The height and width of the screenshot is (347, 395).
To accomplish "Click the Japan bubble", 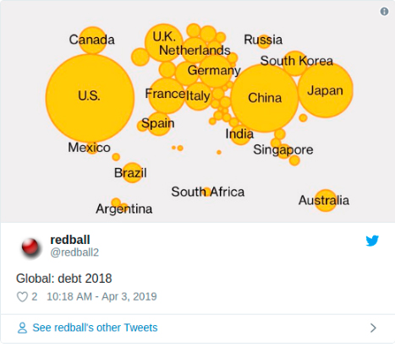I will click(326, 90).
